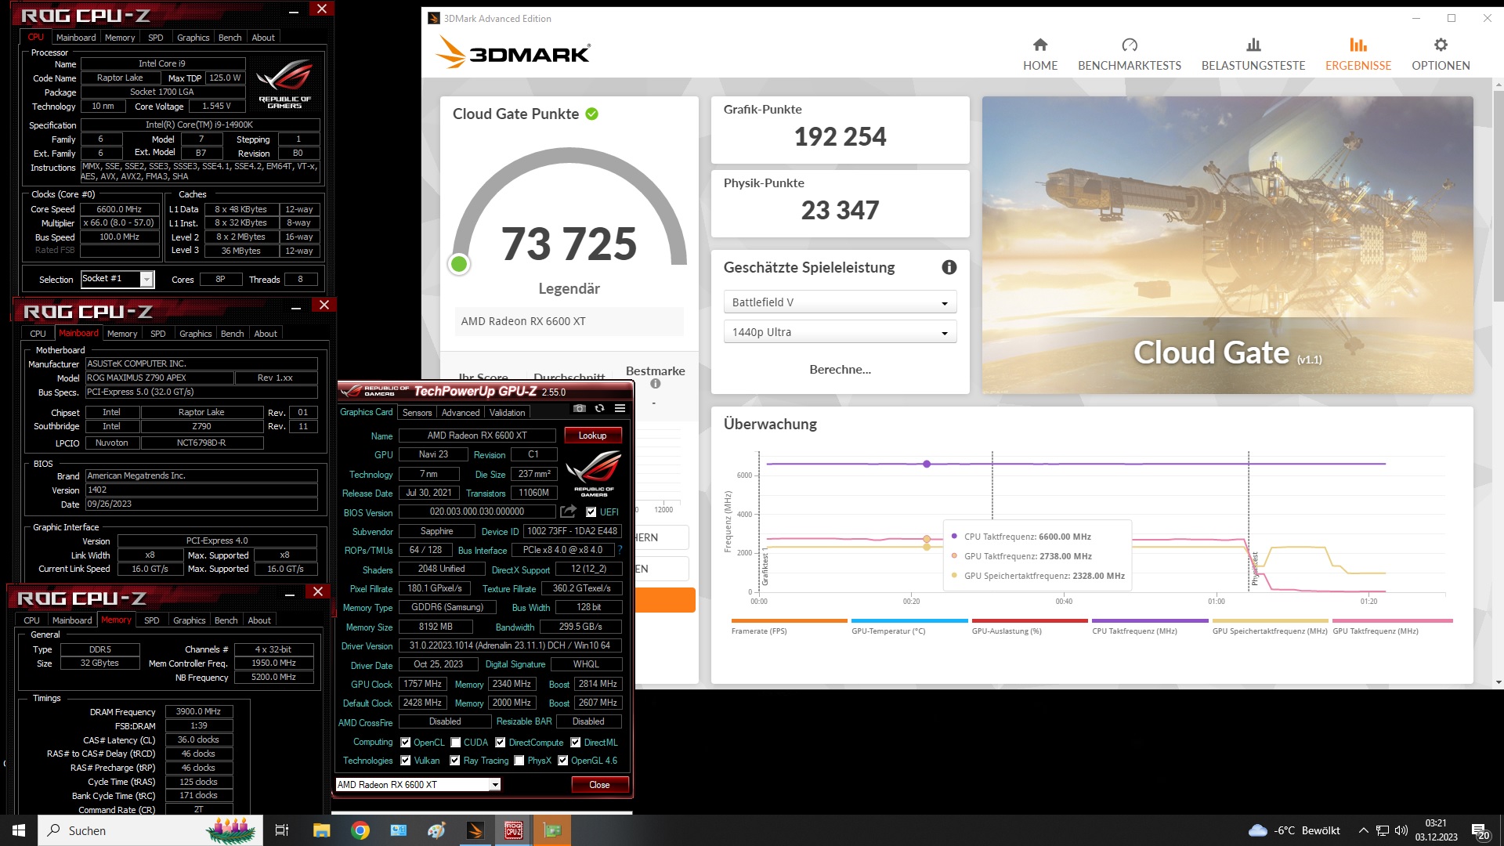Switch to Bench tab in top CPU-Z window

point(230,38)
